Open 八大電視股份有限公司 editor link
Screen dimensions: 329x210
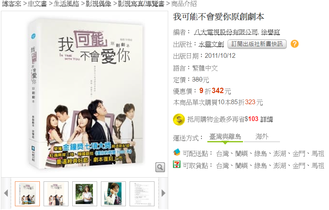(x=225, y=32)
